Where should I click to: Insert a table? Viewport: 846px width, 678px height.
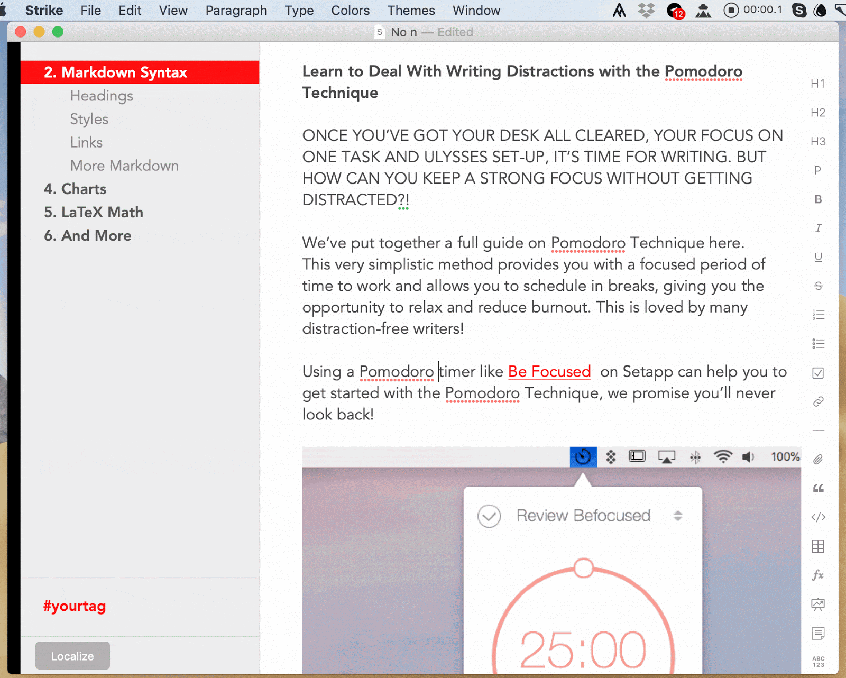pos(817,546)
